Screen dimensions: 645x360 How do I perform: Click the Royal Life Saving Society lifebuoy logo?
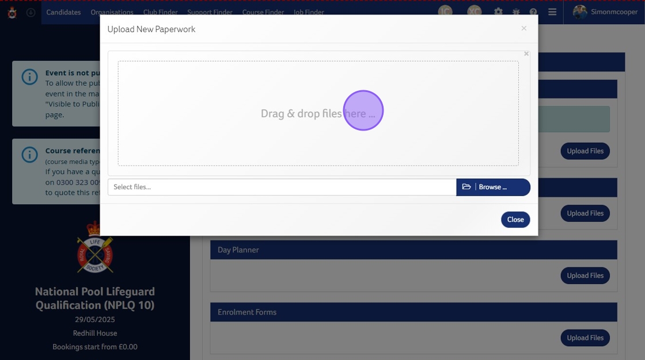tap(95, 248)
